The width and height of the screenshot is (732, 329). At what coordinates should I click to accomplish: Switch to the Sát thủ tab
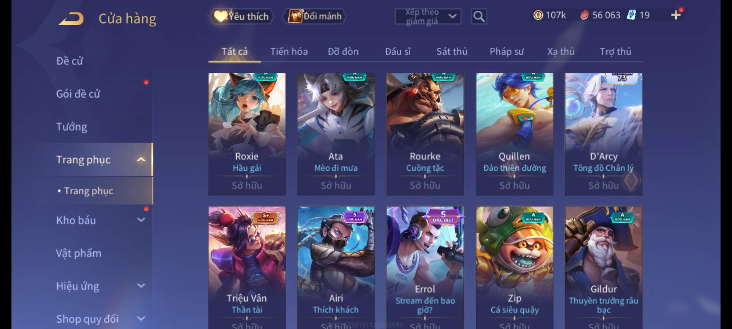452,51
